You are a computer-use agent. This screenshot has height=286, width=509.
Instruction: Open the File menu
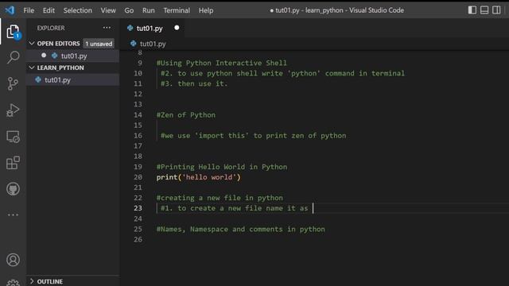pos(29,10)
